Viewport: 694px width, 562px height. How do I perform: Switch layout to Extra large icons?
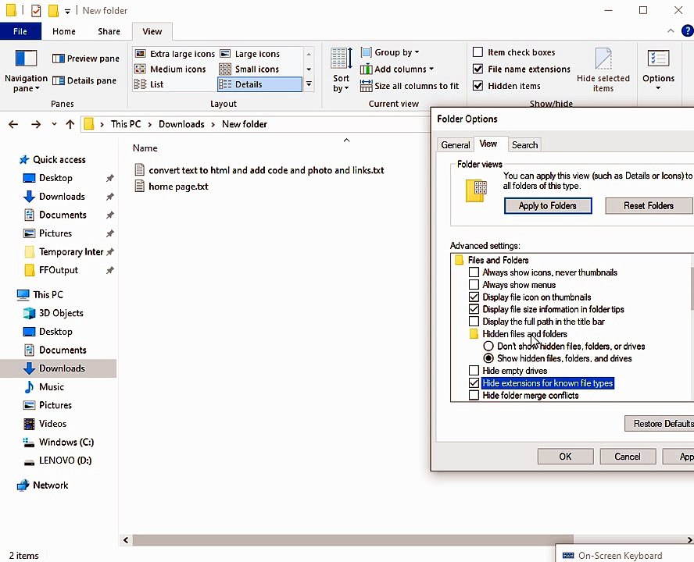(x=175, y=54)
